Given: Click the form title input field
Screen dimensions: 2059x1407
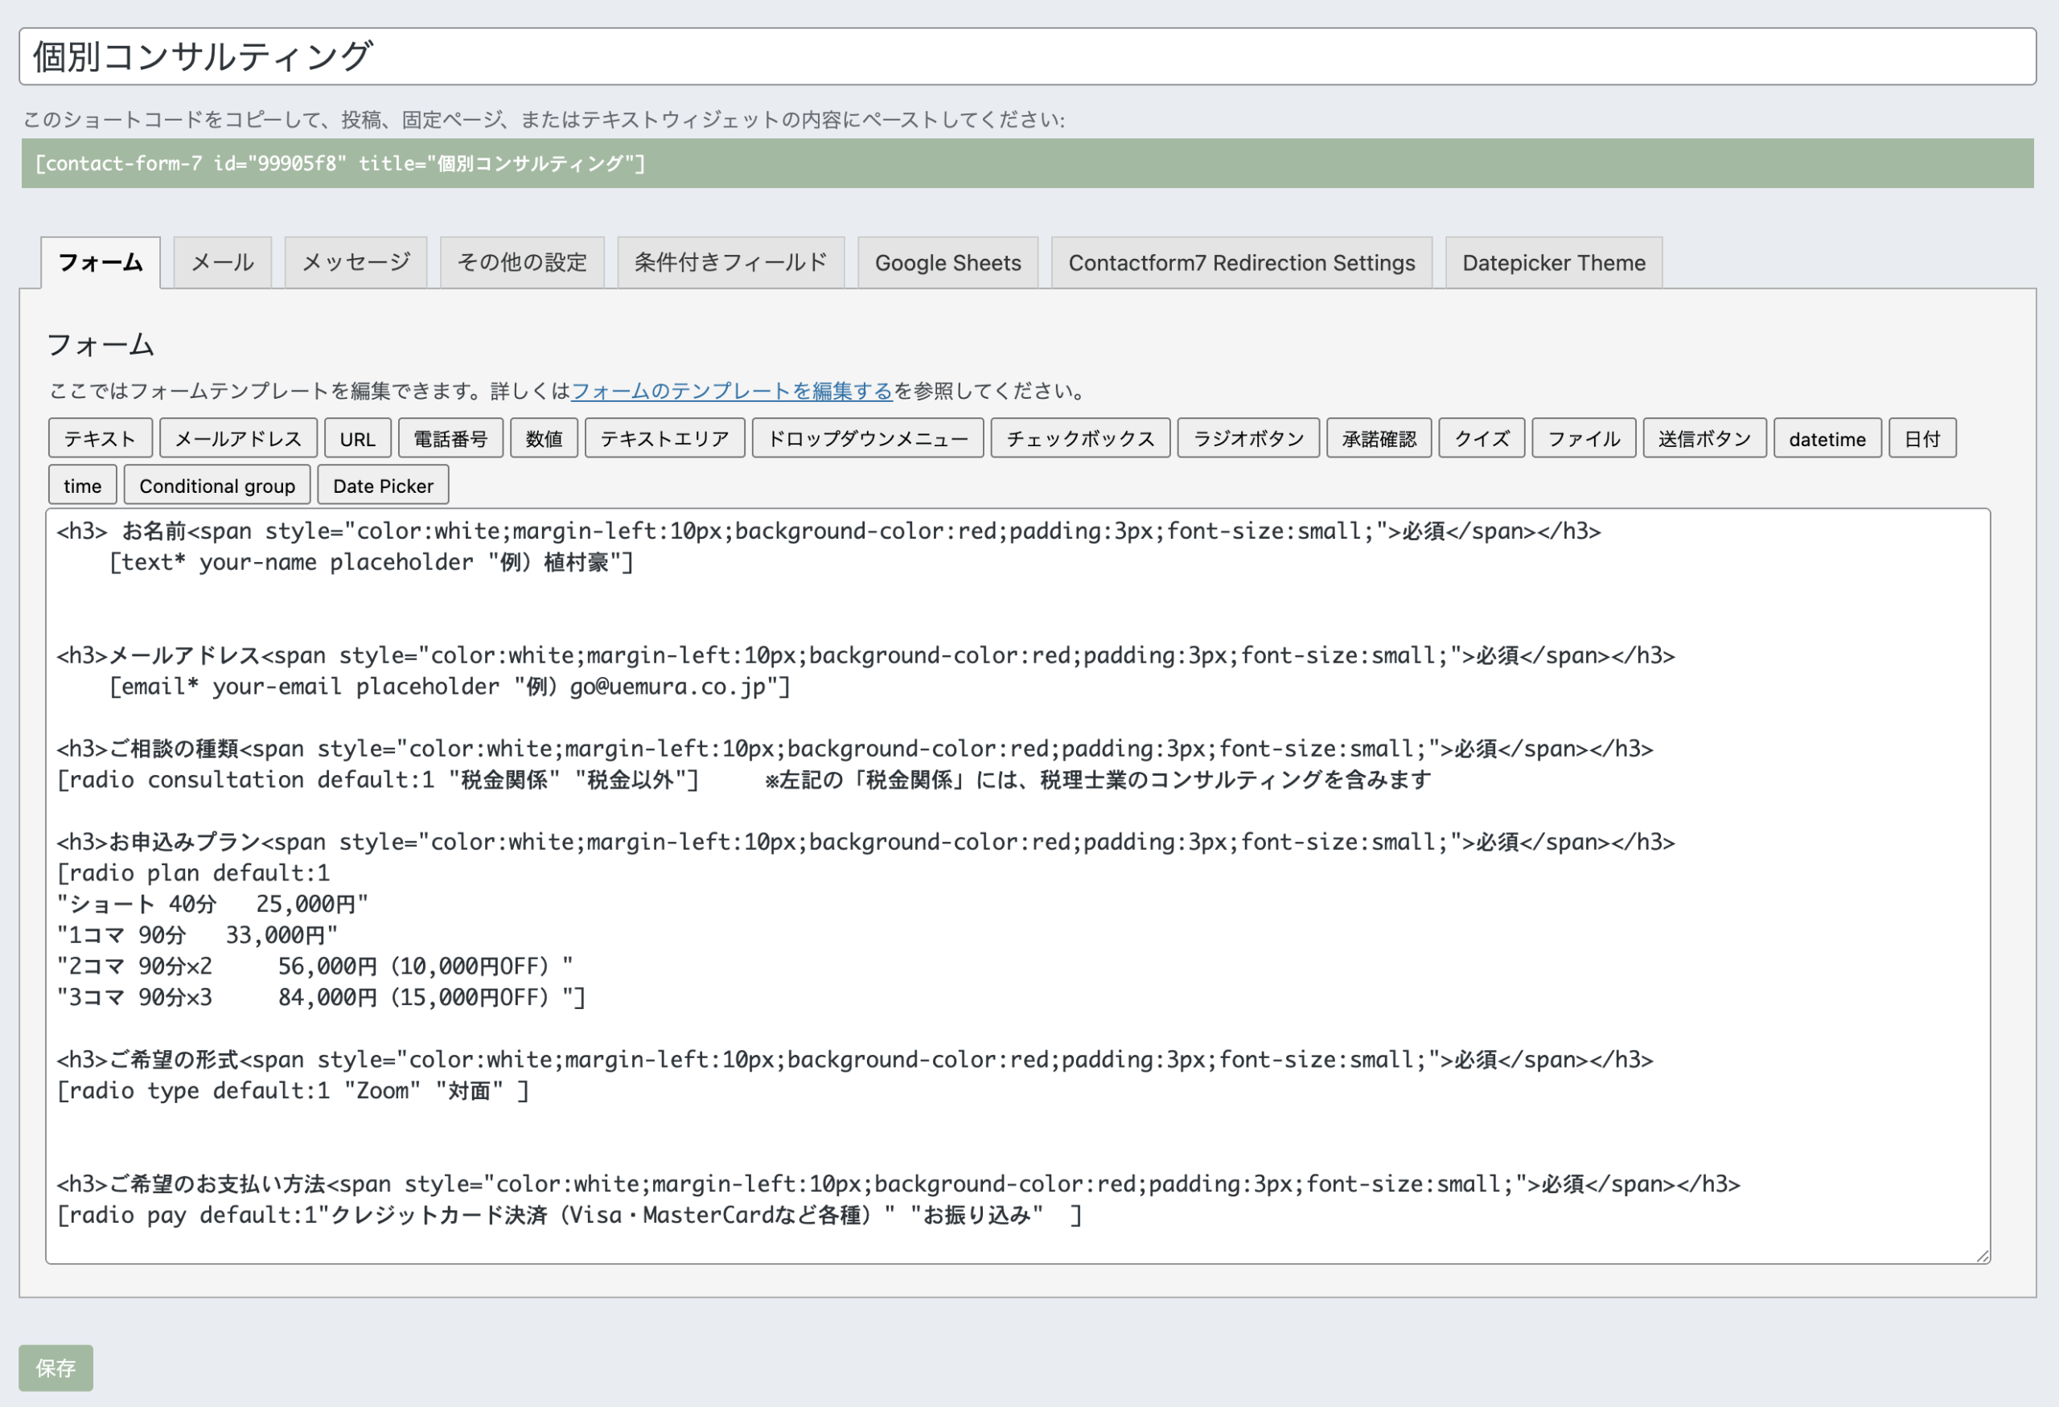Looking at the screenshot, I should click(x=1027, y=56).
